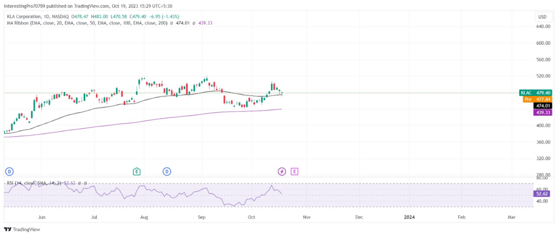This screenshot has width=558, height=236.
Task: Click the purple 439.33 price-axis label
Action: click(543, 112)
